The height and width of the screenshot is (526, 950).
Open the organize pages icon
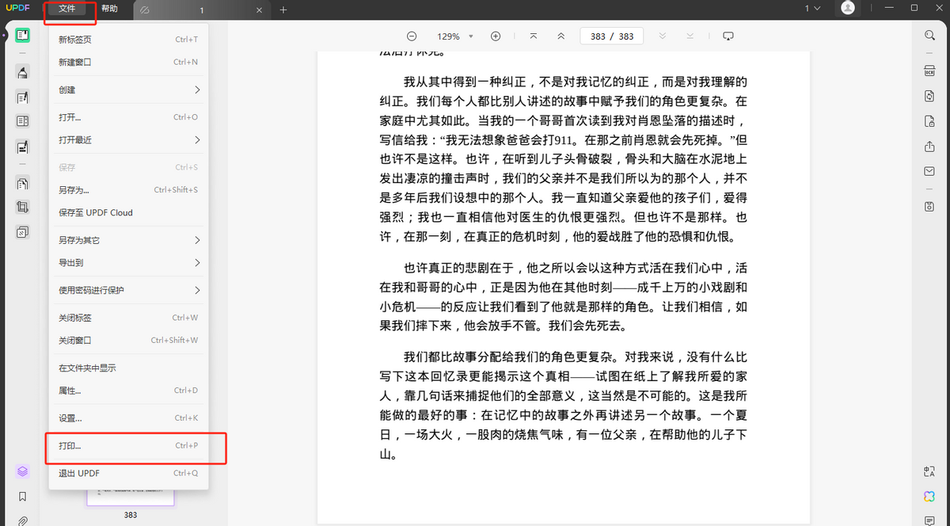22,121
